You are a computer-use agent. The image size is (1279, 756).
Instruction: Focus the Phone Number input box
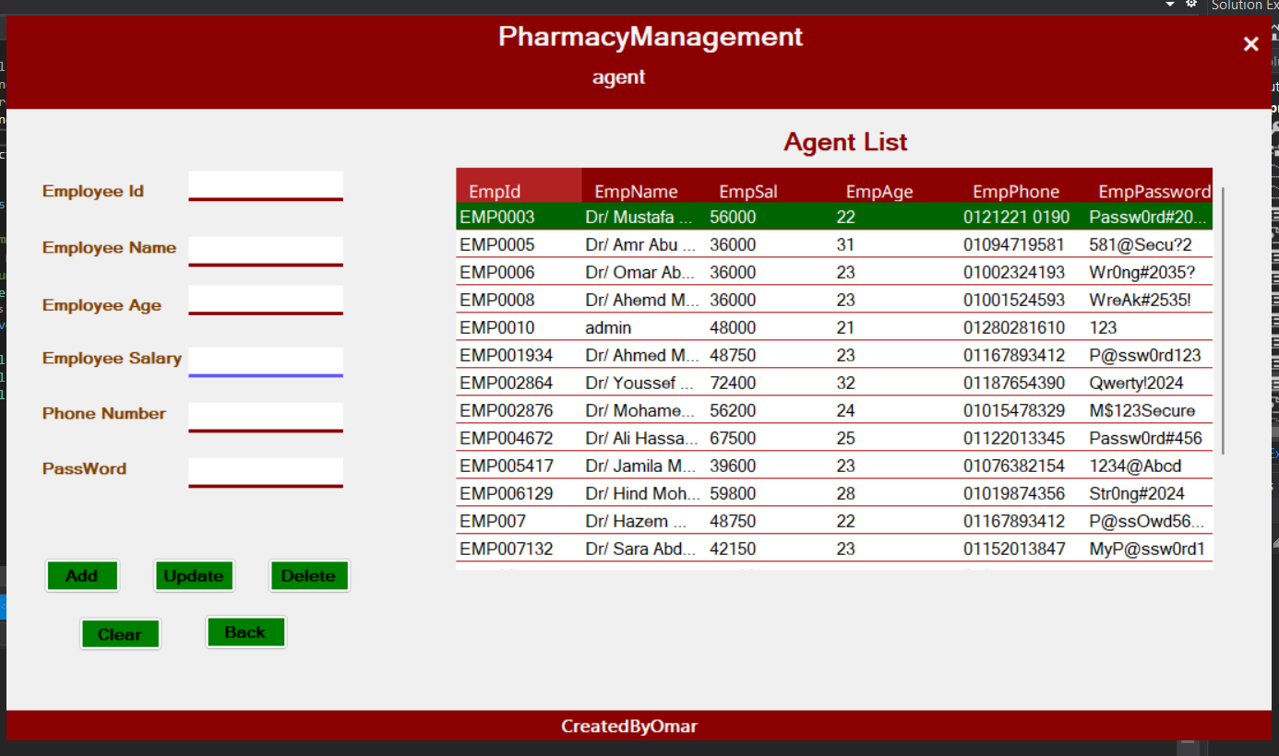[x=266, y=415]
